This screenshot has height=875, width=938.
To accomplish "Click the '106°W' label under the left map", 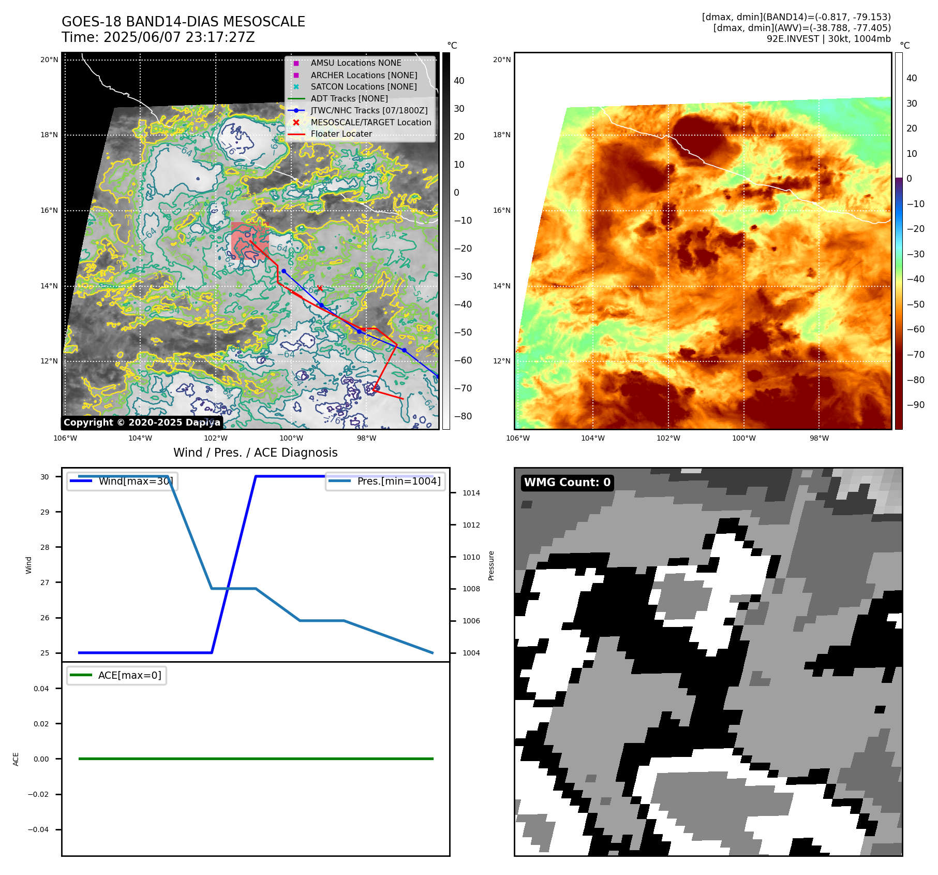I will coord(65,439).
